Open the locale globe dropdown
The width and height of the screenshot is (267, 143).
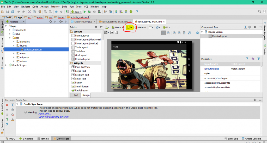point(158,27)
